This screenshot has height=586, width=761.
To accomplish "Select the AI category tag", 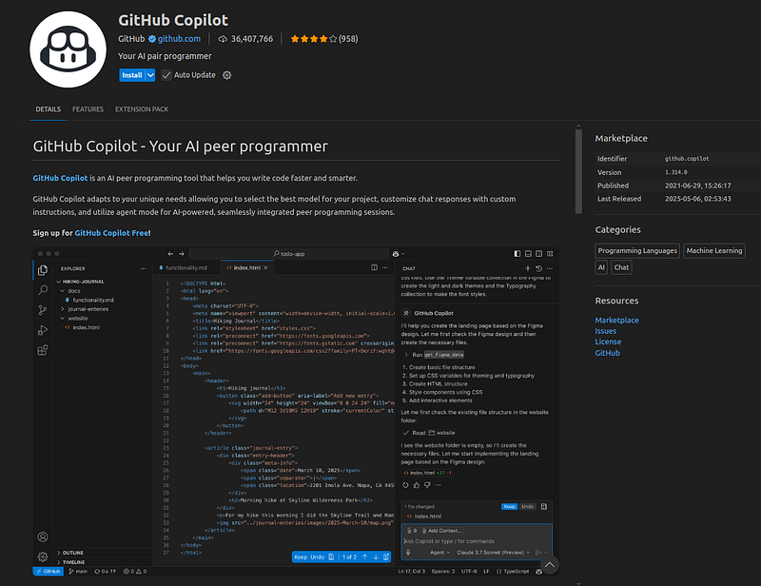I will coord(601,267).
